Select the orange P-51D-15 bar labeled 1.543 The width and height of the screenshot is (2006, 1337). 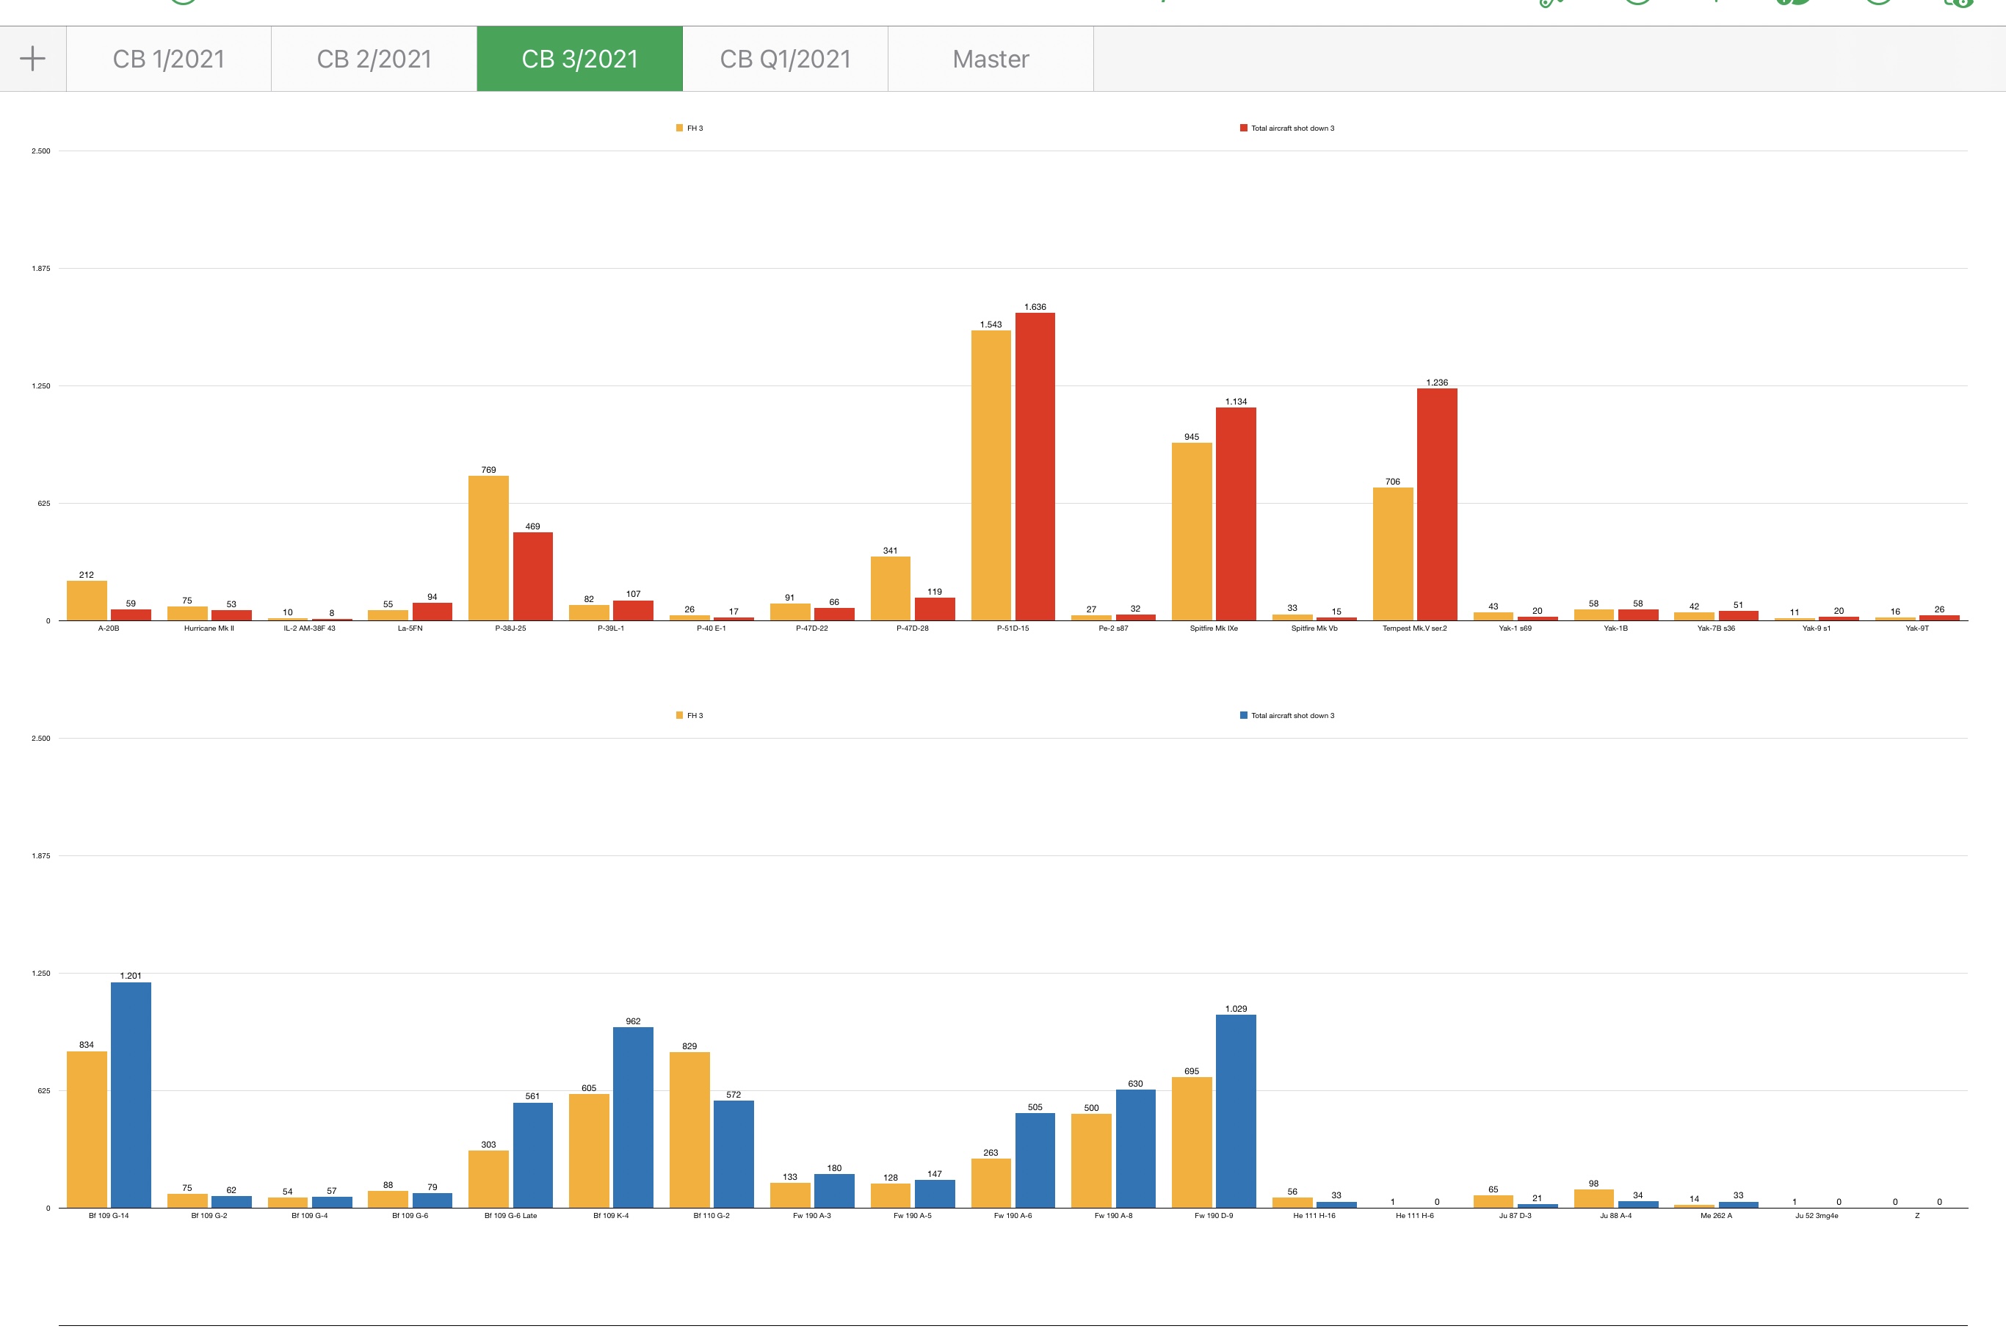coord(991,475)
